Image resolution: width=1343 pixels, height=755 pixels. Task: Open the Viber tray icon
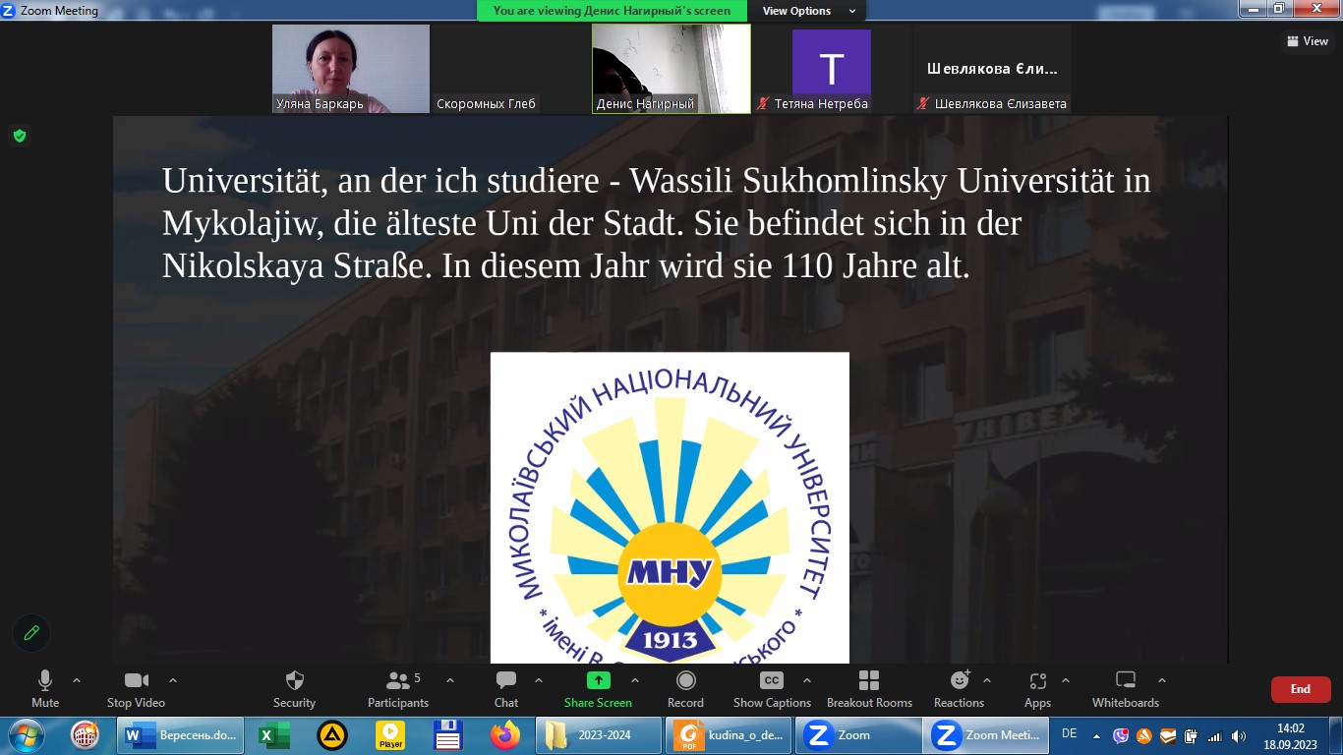pyautogui.click(x=1121, y=735)
